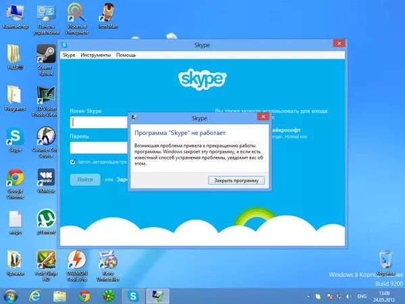Open the Помощь menu
The width and height of the screenshot is (405, 304).
click(x=126, y=55)
